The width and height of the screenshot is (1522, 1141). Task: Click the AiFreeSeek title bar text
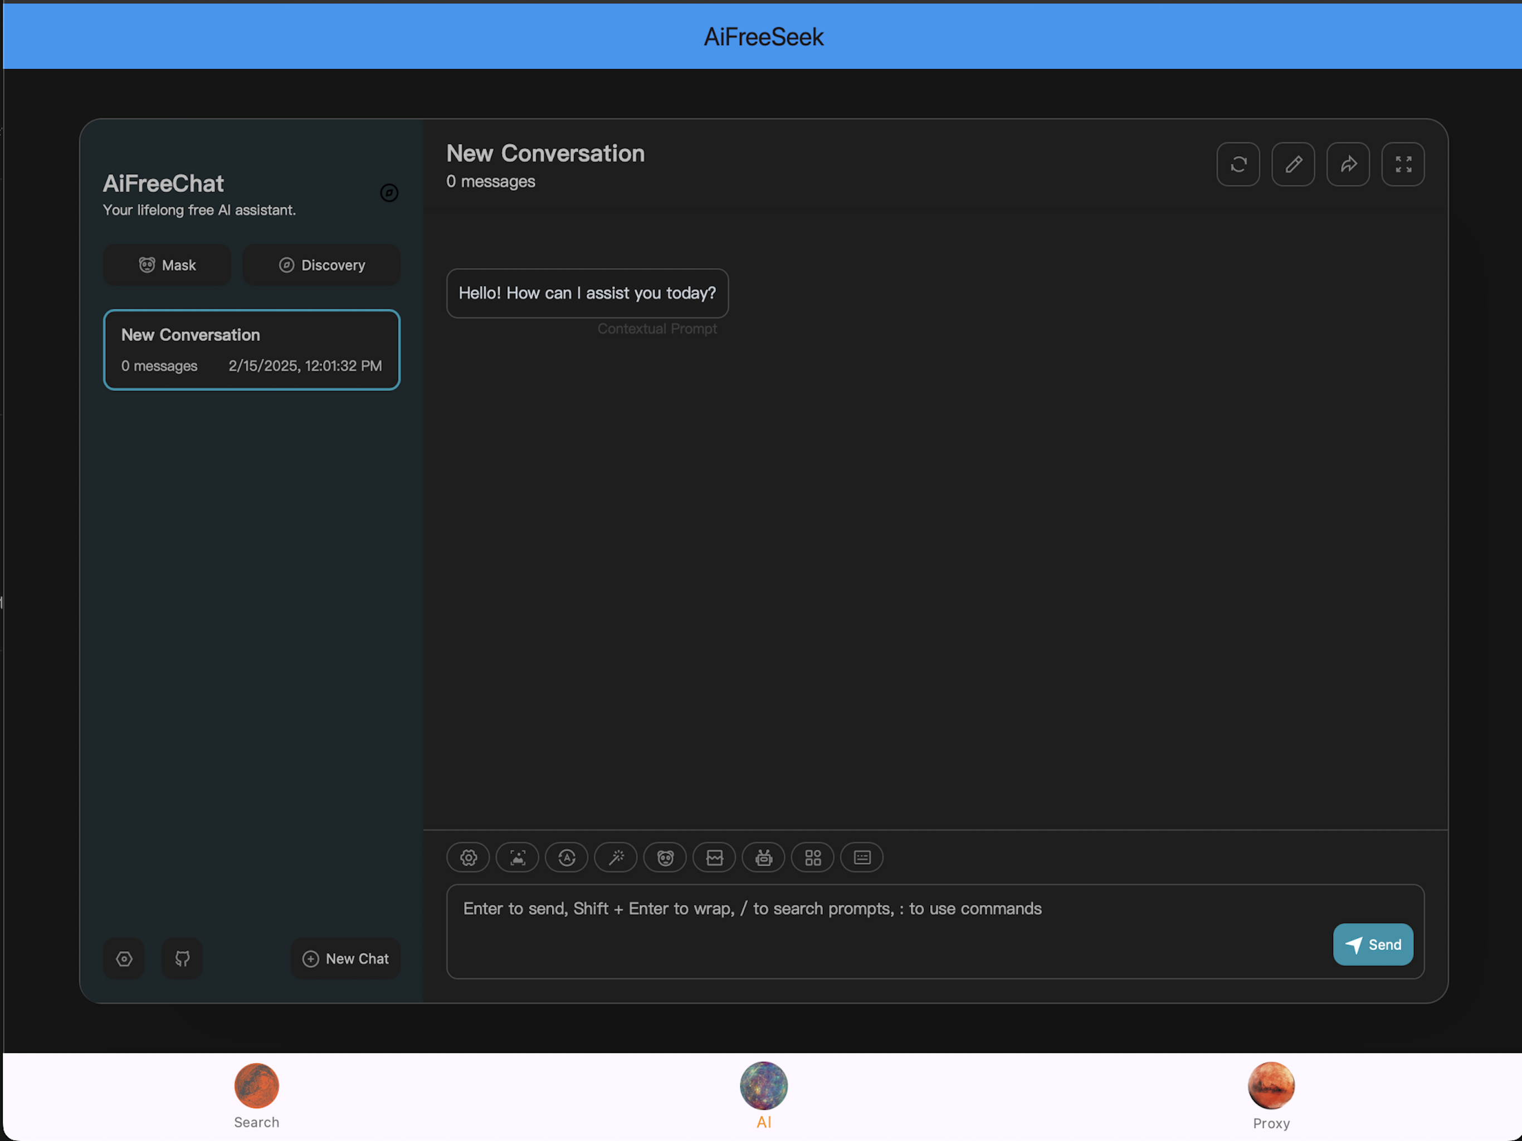[764, 37]
